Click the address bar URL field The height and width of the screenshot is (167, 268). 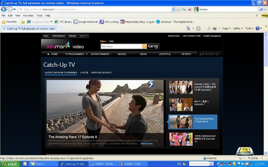pyautogui.click(x=95, y=9)
